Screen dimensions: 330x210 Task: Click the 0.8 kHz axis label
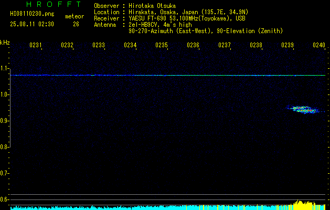click(x=4, y=147)
